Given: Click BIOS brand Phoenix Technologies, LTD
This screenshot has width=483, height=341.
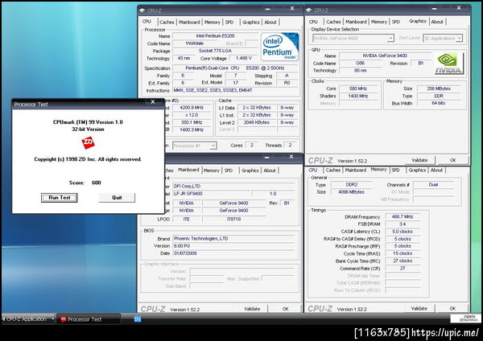Looking at the screenshot, I should point(234,239).
